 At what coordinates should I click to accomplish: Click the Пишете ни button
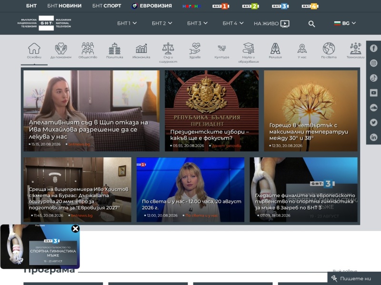(354, 278)
